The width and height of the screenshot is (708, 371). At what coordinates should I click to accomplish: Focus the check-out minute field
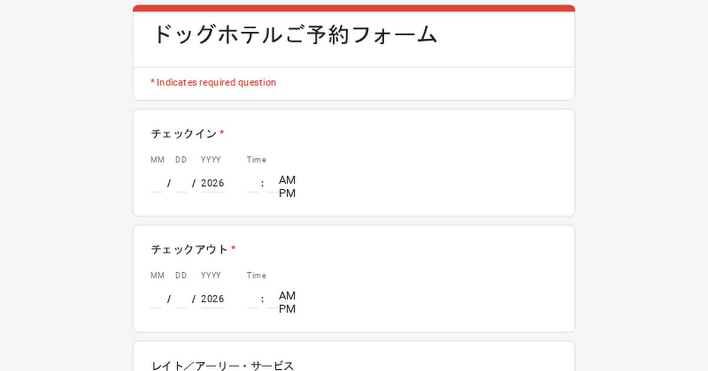click(271, 299)
